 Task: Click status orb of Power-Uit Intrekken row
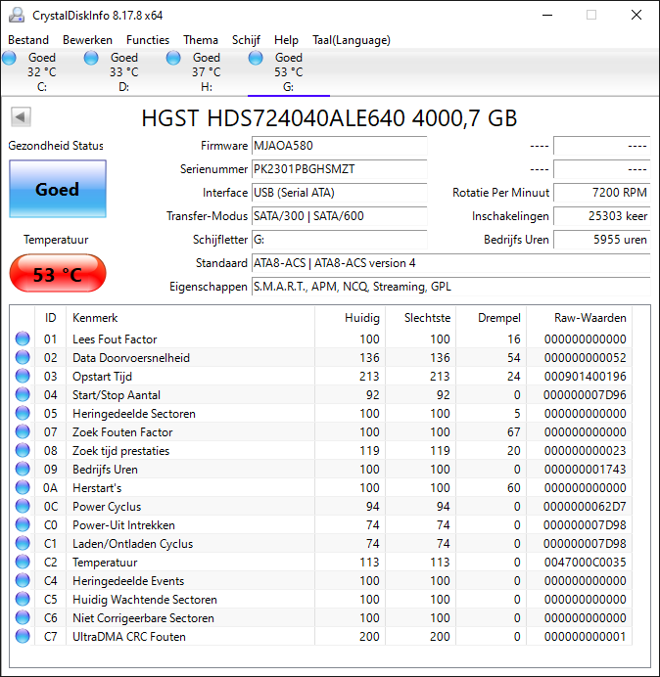(23, 524)
